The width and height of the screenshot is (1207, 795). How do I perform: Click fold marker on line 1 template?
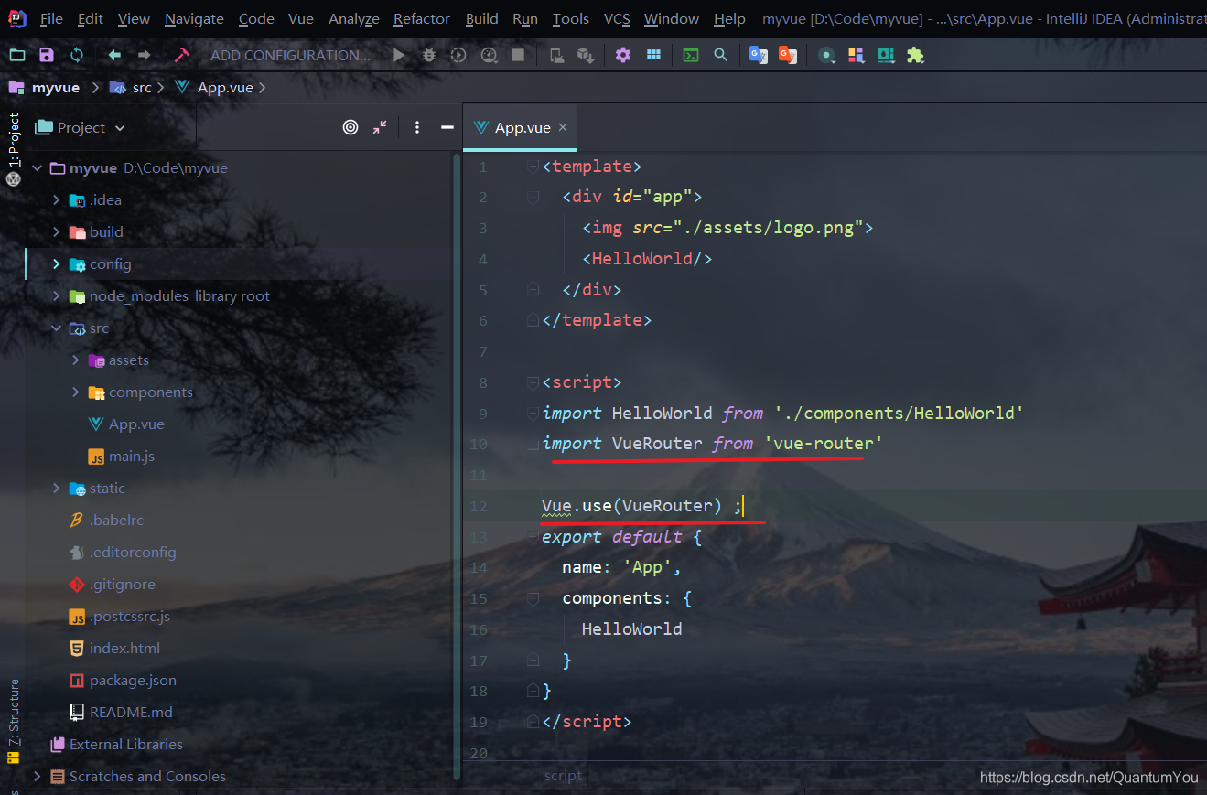tap(533, 167)
